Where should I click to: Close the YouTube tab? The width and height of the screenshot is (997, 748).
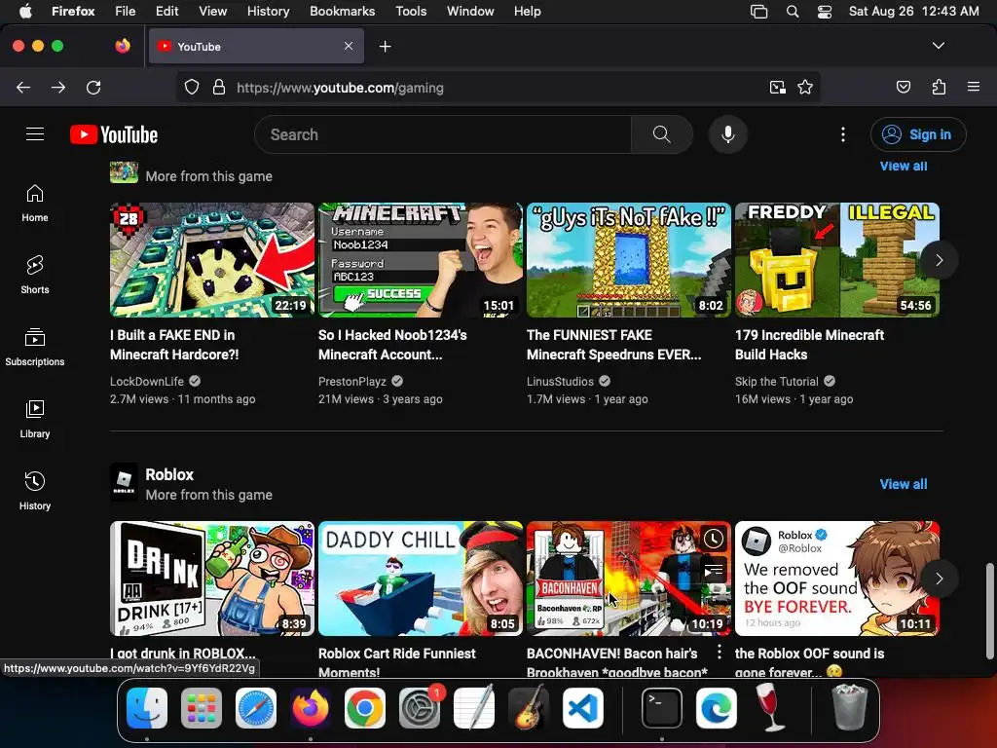point(349,46)
